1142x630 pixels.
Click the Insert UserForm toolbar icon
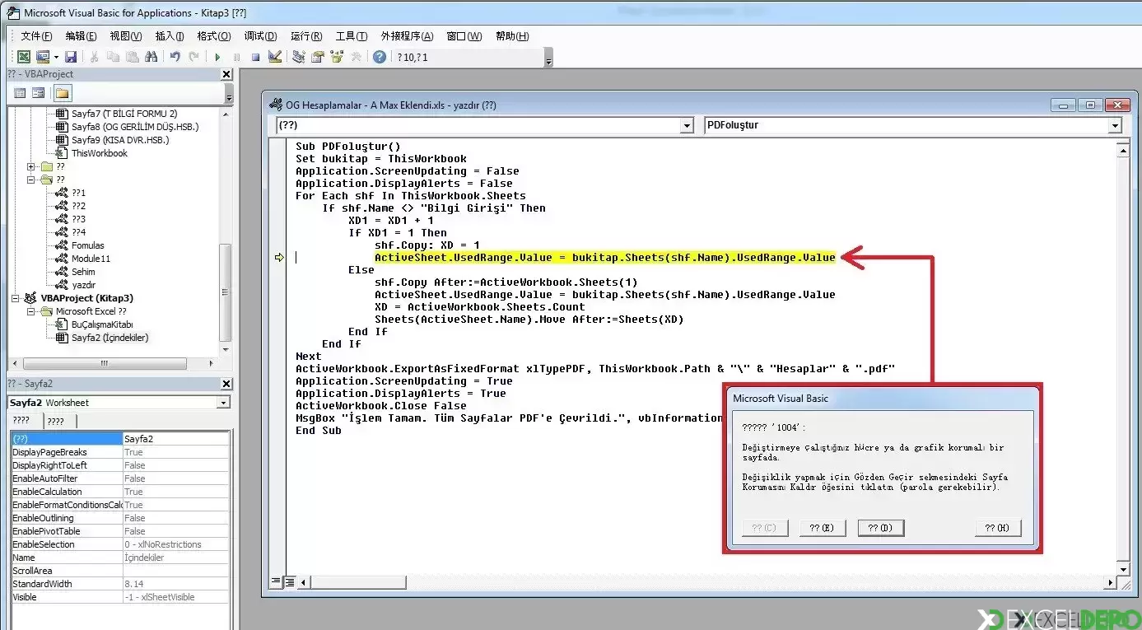pyautogui.click(x=41, y=57)
